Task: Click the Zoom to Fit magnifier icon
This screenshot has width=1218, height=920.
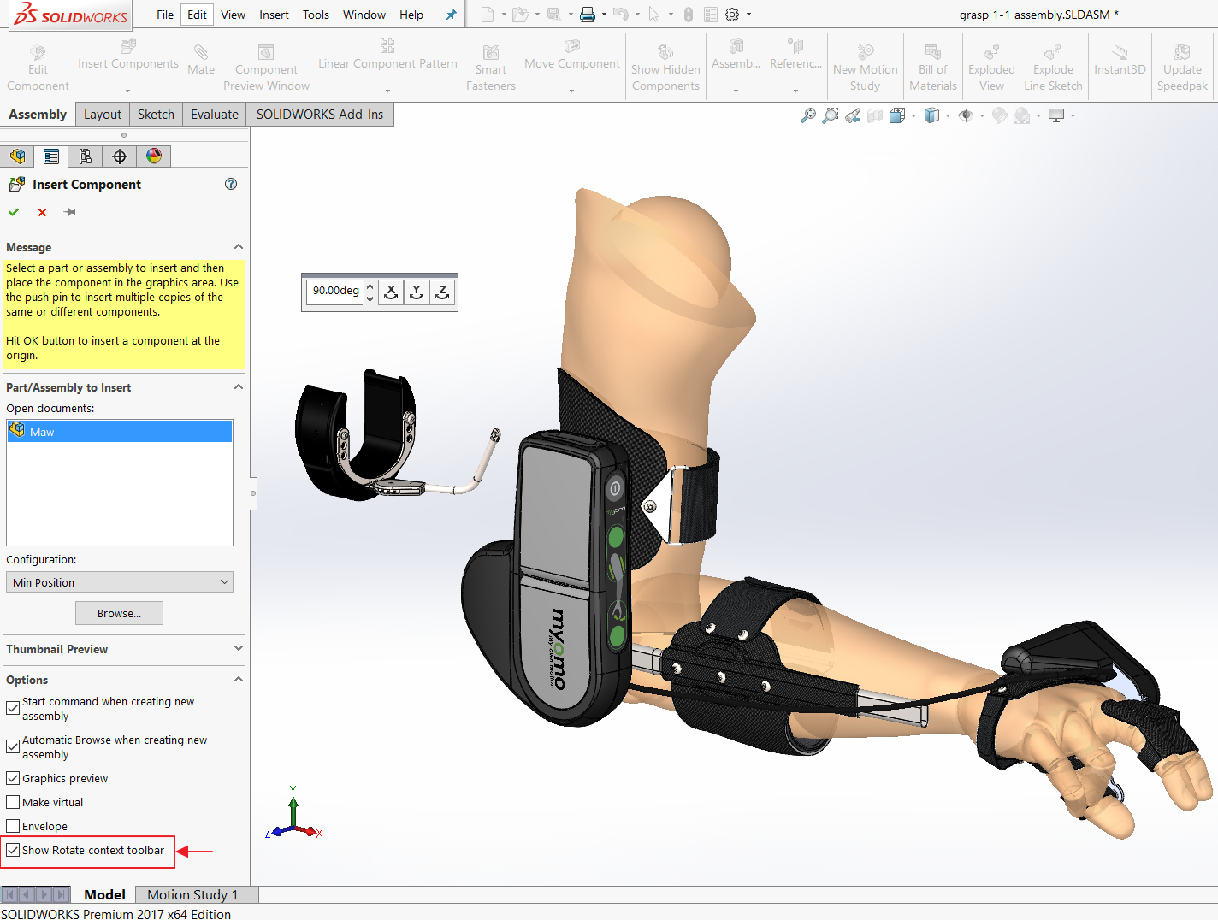Action: tap(807, 115)
